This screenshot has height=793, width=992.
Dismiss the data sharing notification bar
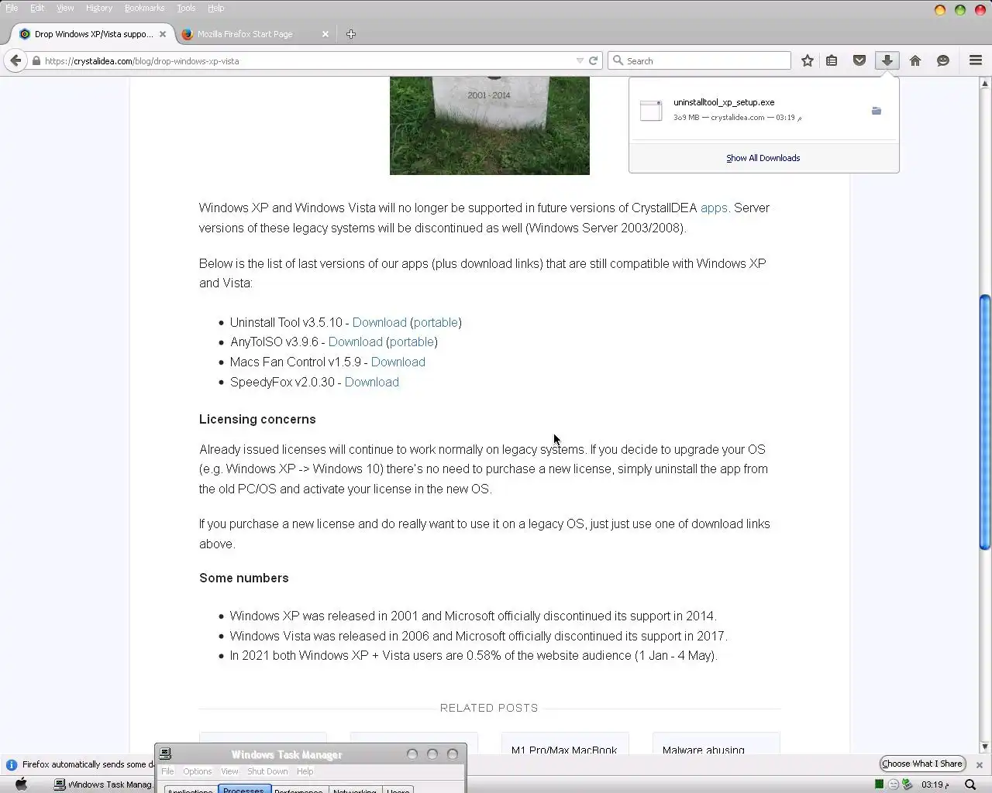(980, 764)
